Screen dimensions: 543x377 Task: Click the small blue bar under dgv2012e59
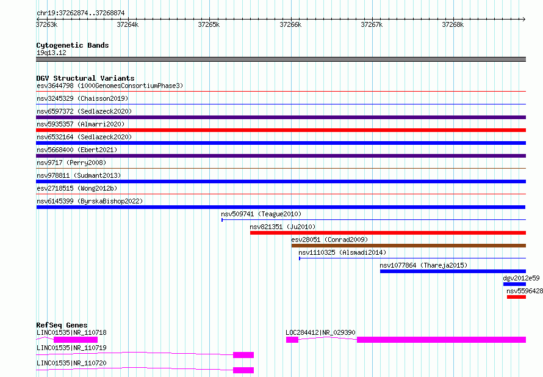tap(514, 284)
